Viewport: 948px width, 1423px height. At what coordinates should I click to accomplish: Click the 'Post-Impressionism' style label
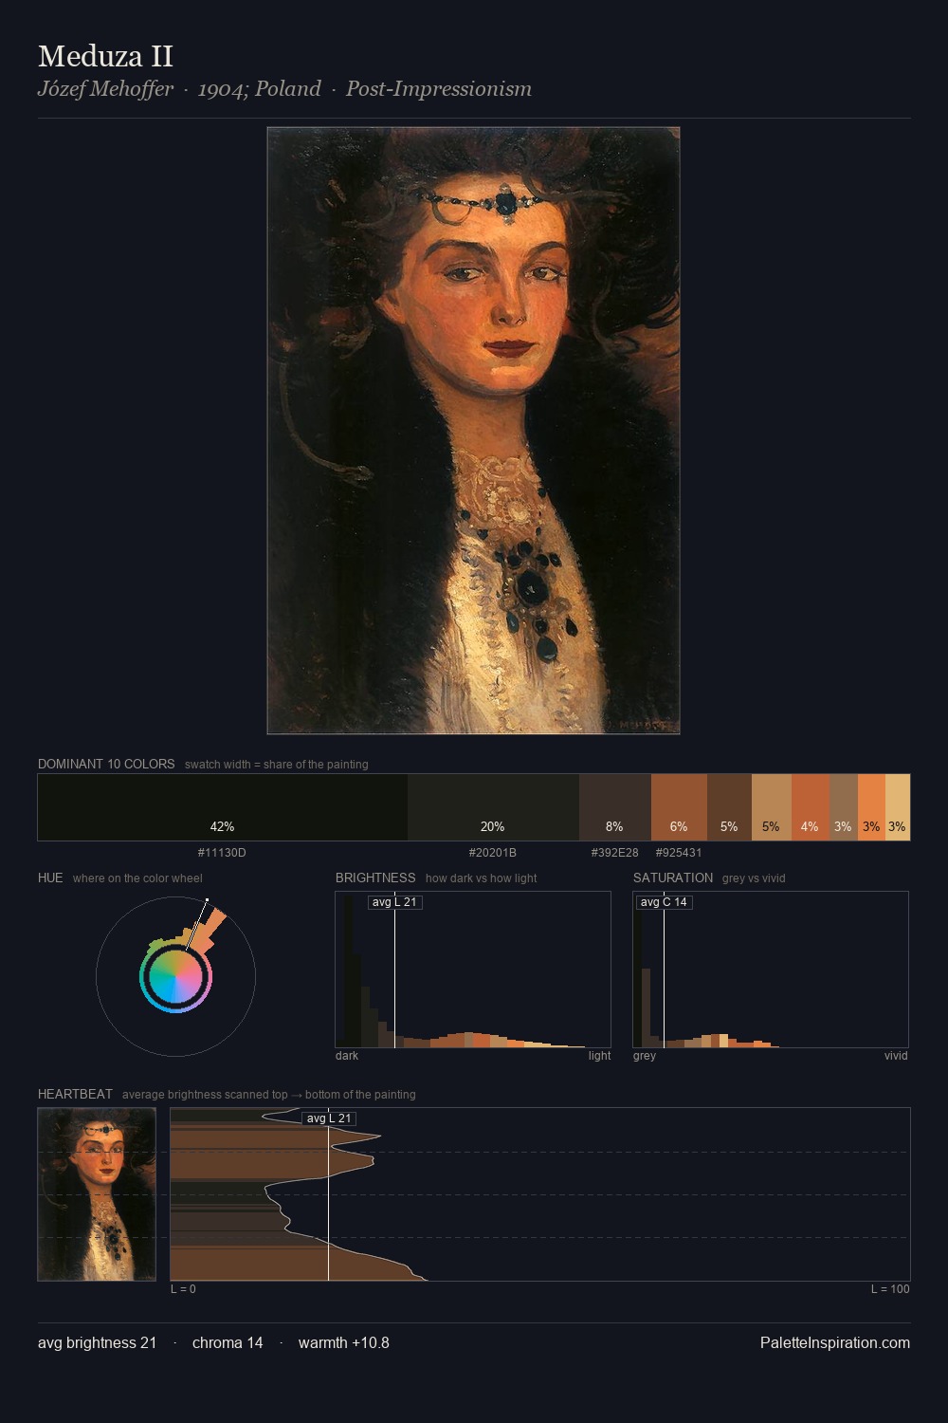(438, 89)
